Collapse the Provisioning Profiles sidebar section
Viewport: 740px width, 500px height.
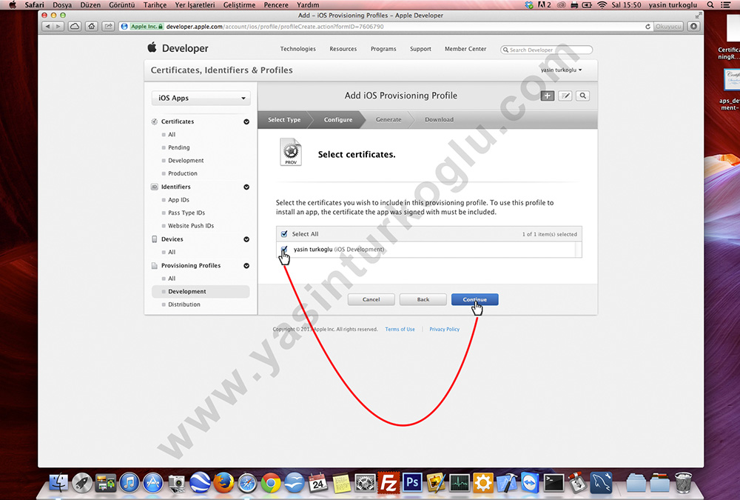coord(246,266)
